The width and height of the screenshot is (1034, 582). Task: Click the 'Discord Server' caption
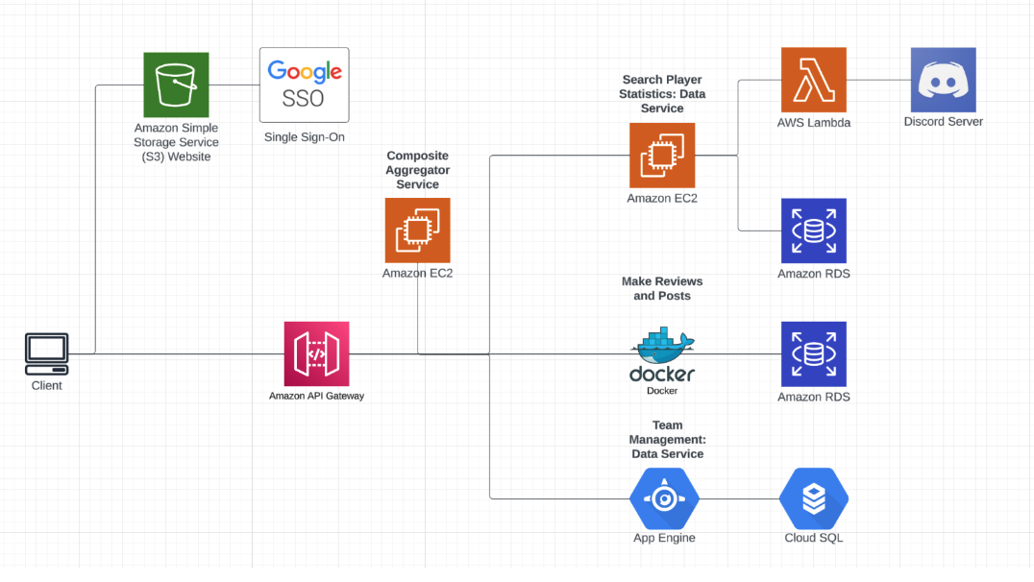943,121
